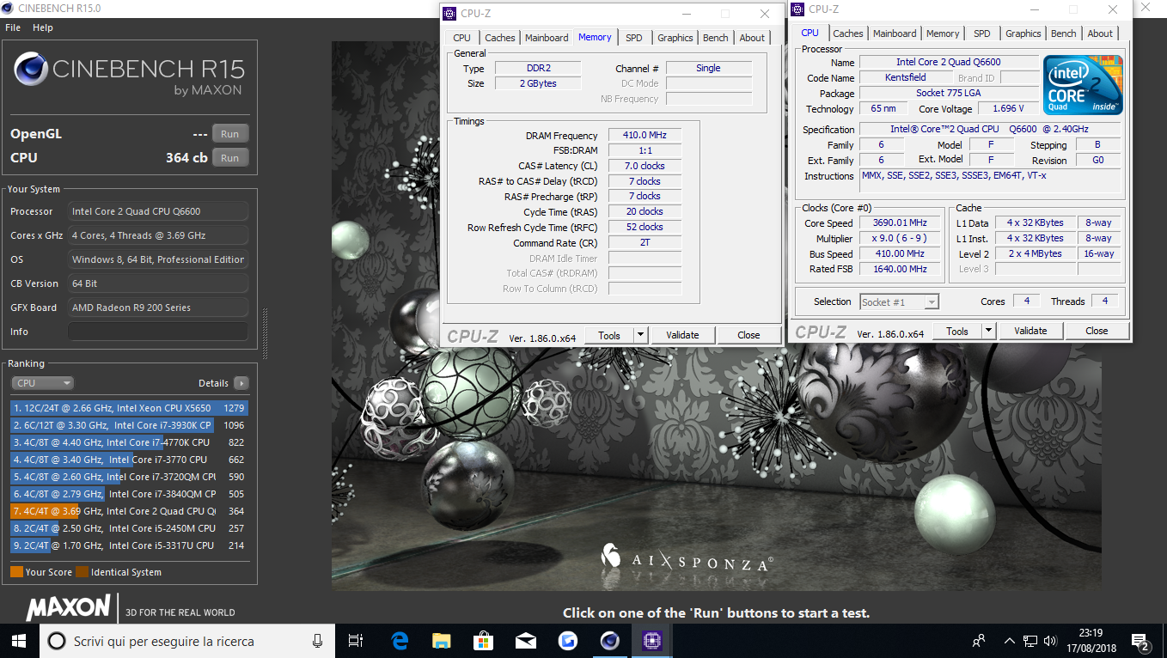
Task: Select the Xeon X5650 ranking row
Action: [x=129, y=408]
